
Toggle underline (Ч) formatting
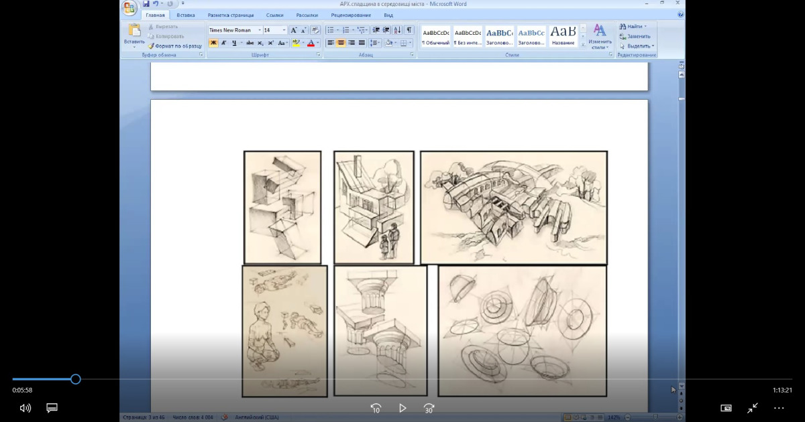(234, 43)
